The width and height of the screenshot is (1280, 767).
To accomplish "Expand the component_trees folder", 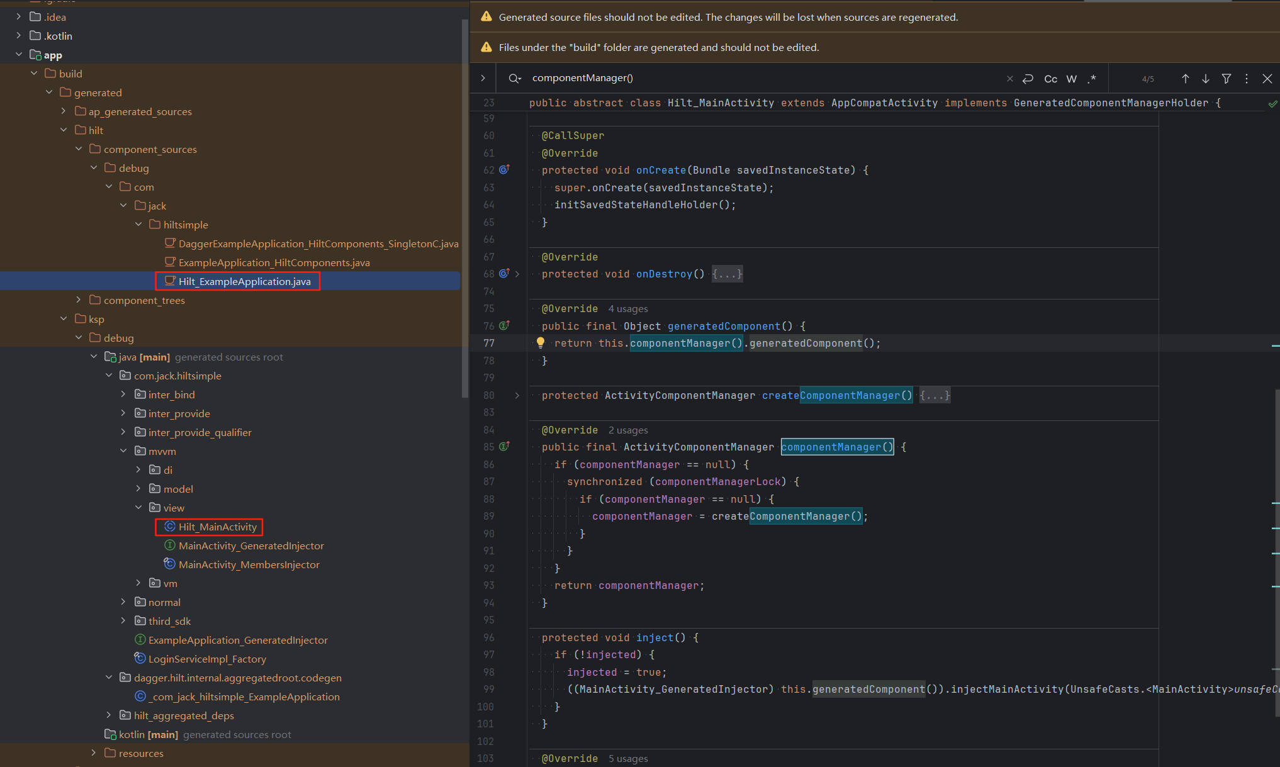I will pos(78,300).
